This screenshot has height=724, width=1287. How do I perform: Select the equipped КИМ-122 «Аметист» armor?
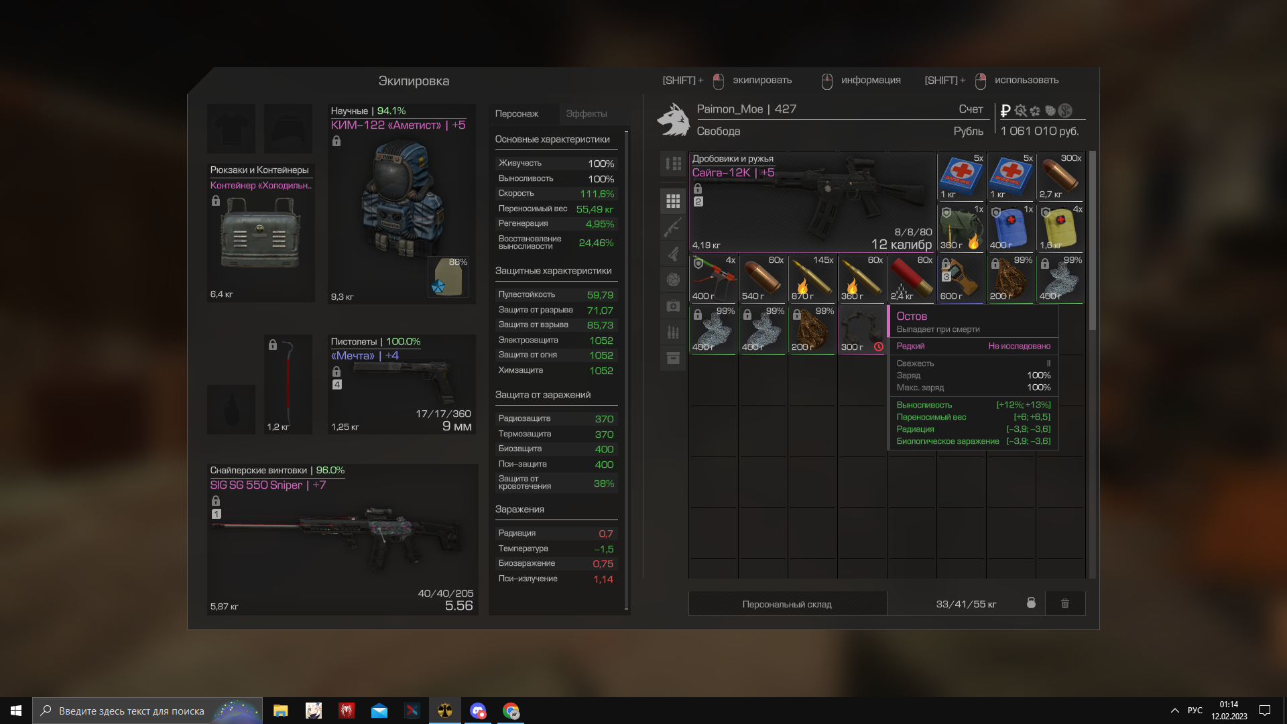[x=402, y=204]
